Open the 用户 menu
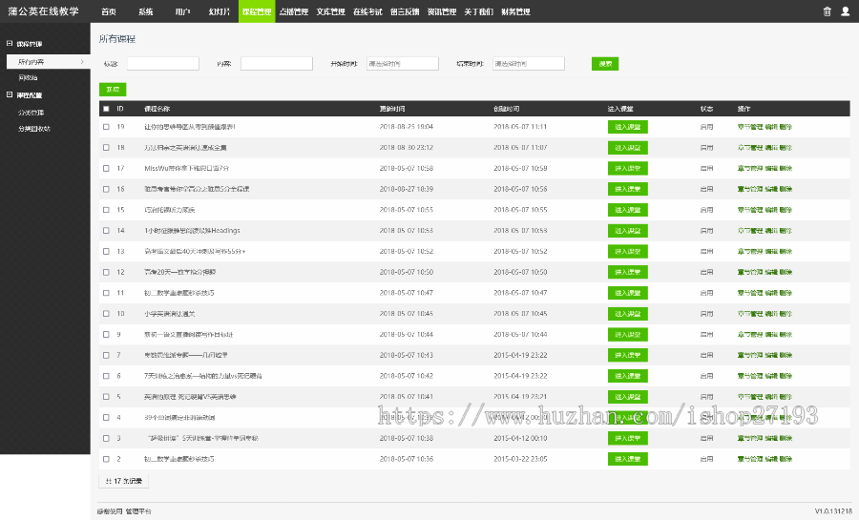 (182, 11)
